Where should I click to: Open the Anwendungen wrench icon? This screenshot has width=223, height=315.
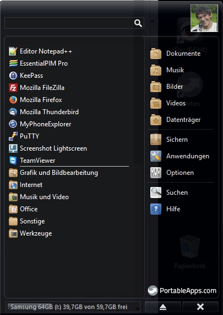pyautogui.click(x=156, y=156)
